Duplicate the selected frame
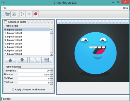Viewport: 130px width, 101px height. (x=35, y=60)
